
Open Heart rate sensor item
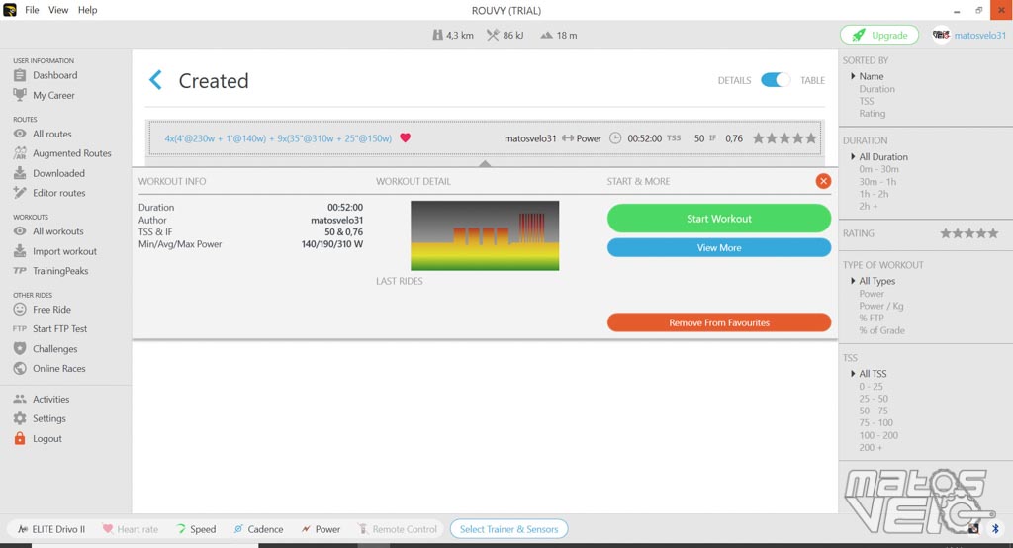tap(130, 529)
